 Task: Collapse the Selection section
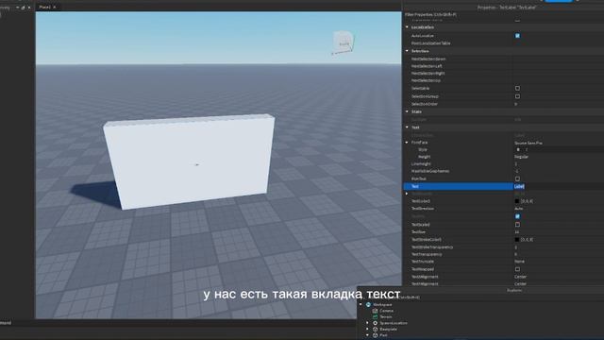tap(407, 51)
